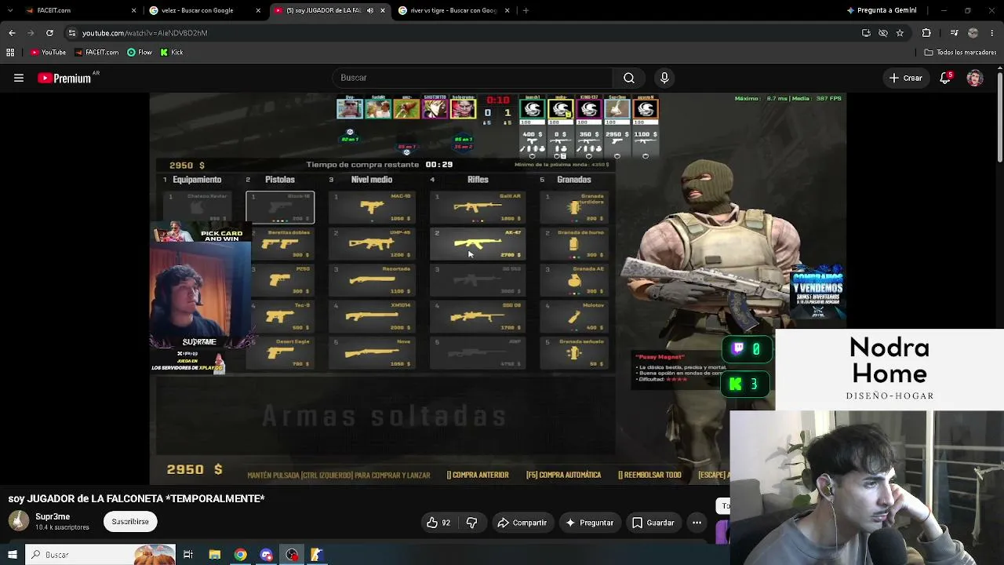Open the YouTube account avatar menu
The image size is (1004, 565).
[x=975, y=78]
